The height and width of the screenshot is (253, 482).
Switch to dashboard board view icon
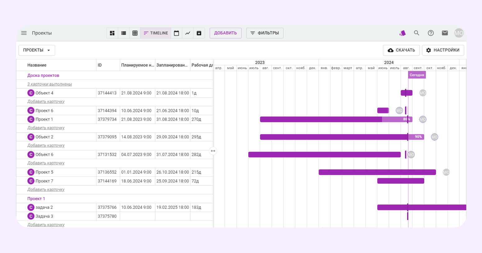tap(112, 33)
